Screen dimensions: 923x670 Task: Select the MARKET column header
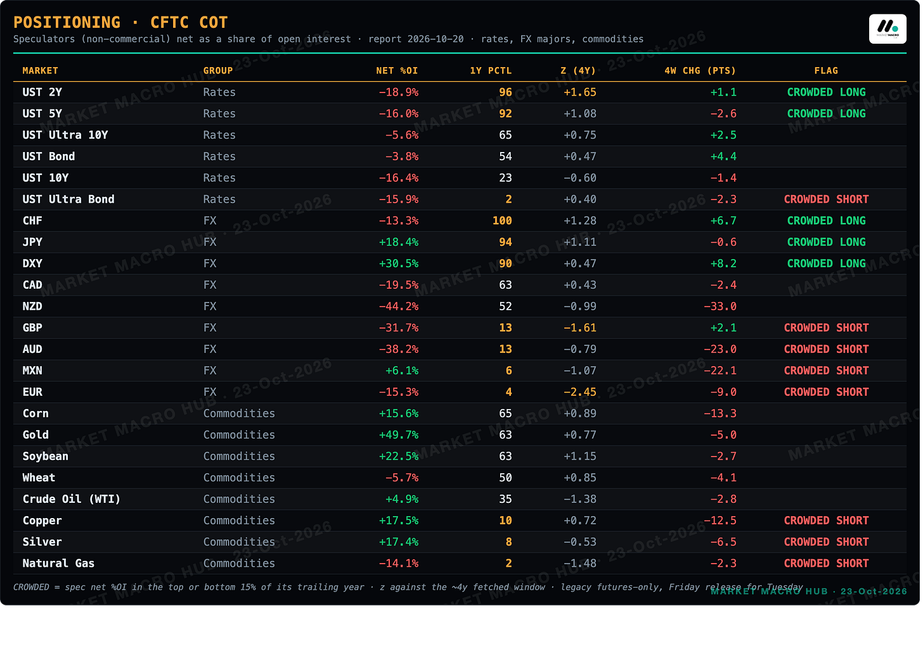41,71
